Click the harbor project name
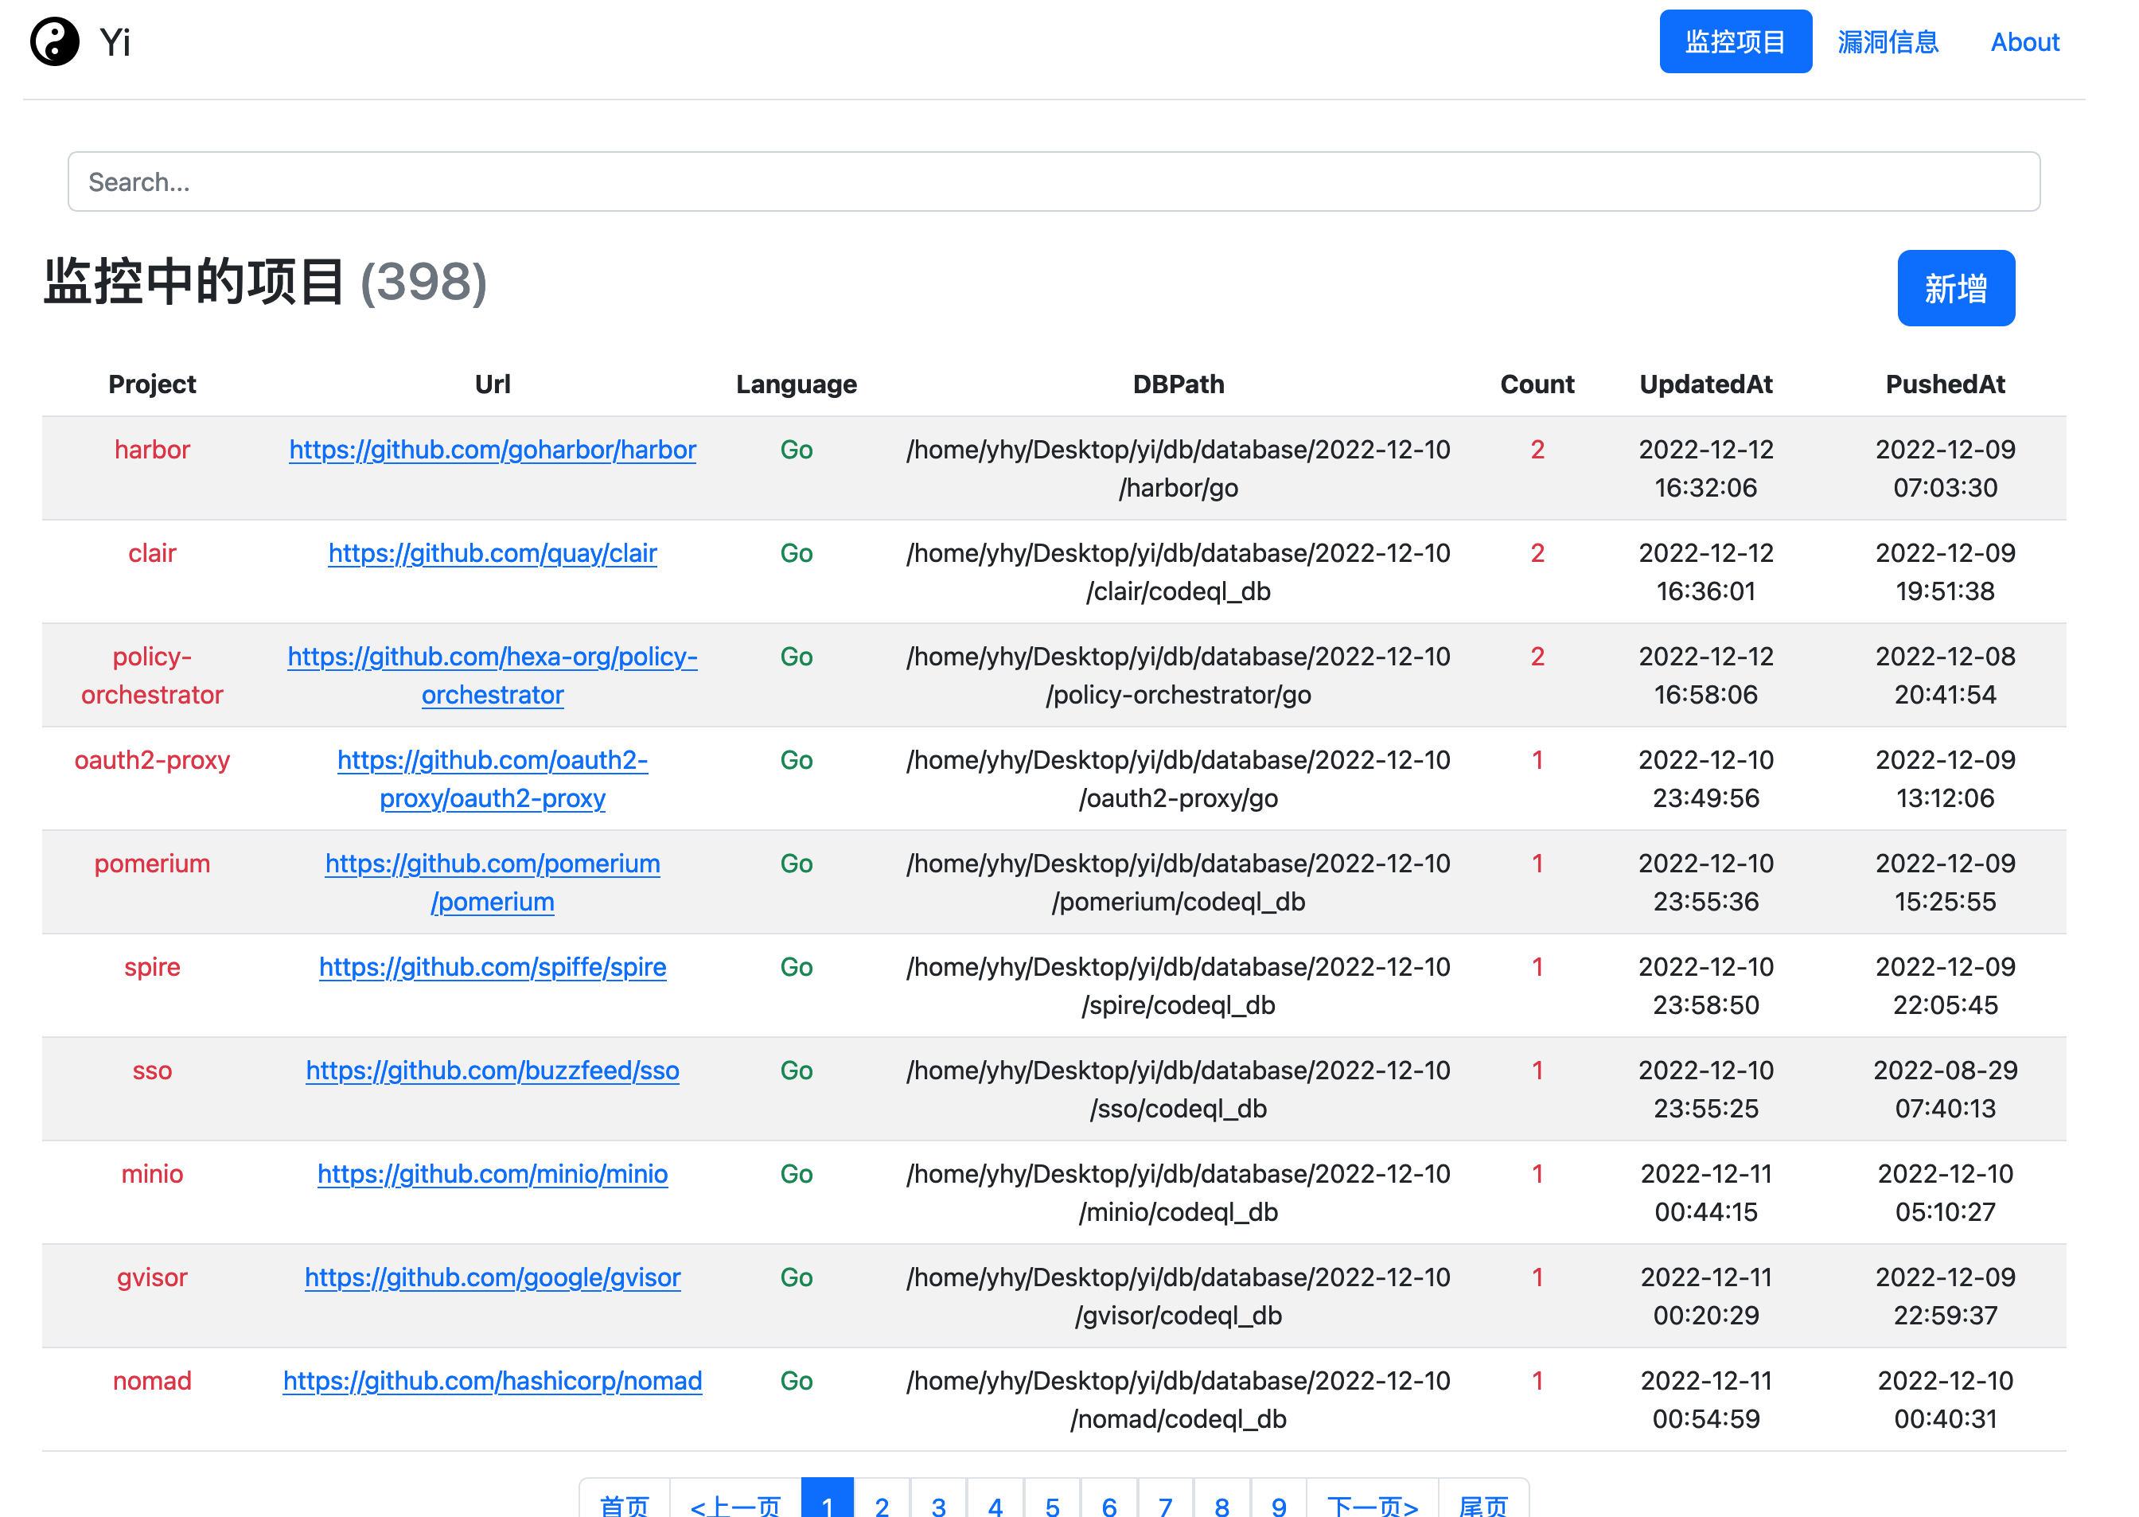The image size is (2139, 1517). tap(152, 450)
